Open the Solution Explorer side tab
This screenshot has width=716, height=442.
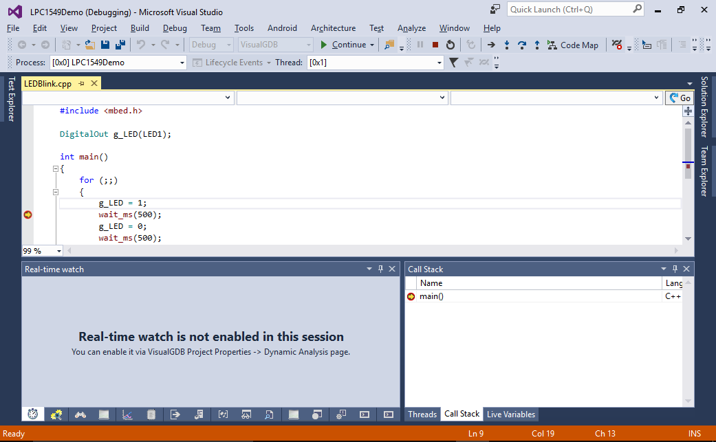(704, 107)
